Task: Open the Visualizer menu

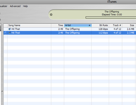Action: point(4,6)
